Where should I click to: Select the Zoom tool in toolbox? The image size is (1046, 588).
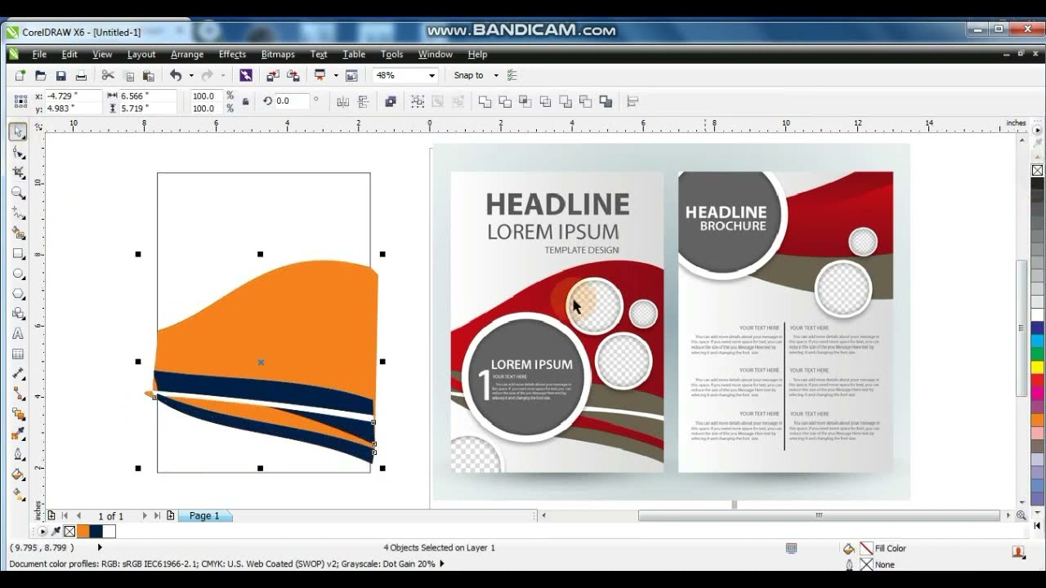coord(18,193)
